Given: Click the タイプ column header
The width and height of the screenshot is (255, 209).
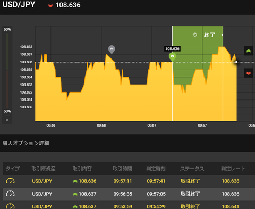Looking at the screenshot, I should pos(12,169).
